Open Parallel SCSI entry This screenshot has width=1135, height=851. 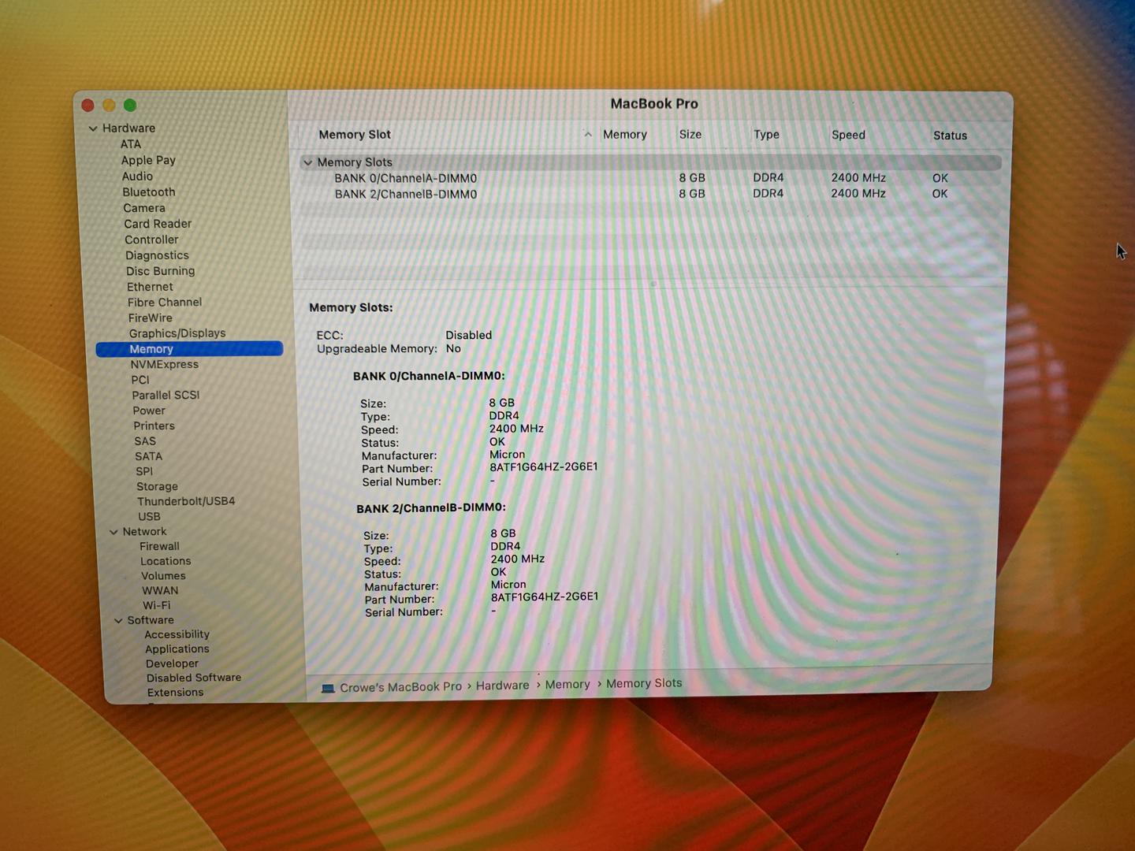tap(166, 395)
